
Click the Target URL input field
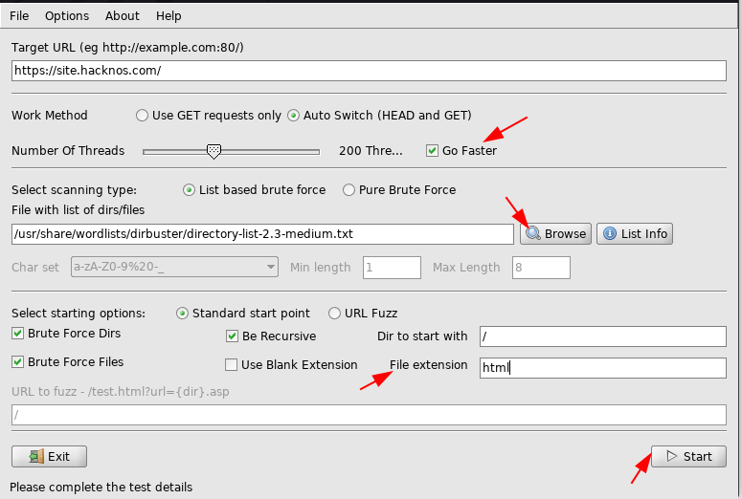pyautogui.click(x=369, y=71)
